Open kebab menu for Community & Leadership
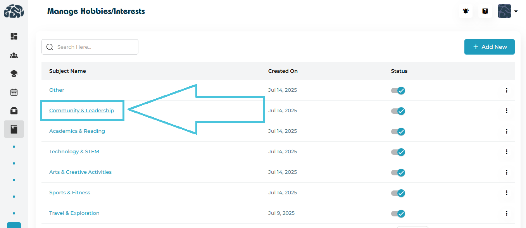The width and height of the screenshot is (526, 228). 506,111
